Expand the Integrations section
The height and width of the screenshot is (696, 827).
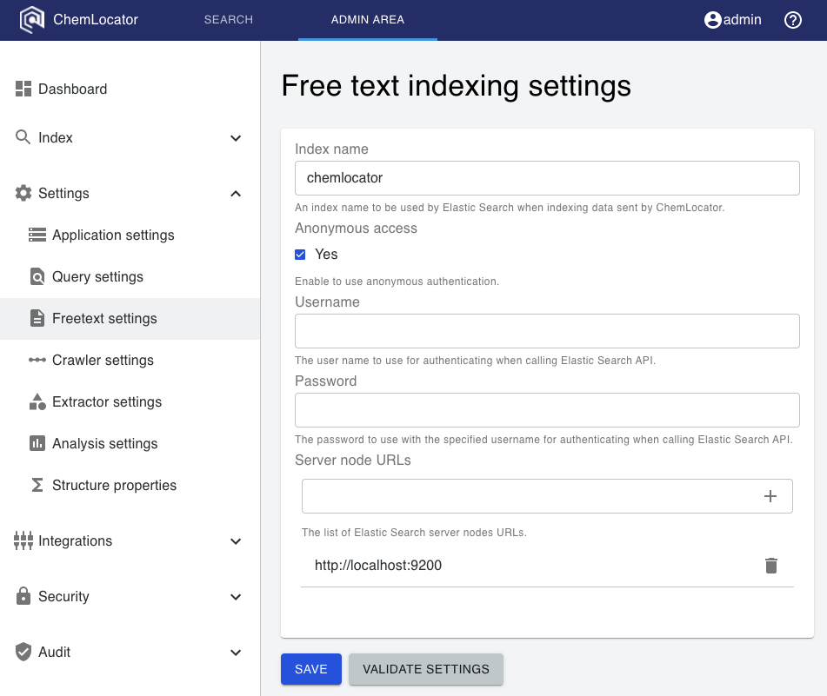point(235,540)
